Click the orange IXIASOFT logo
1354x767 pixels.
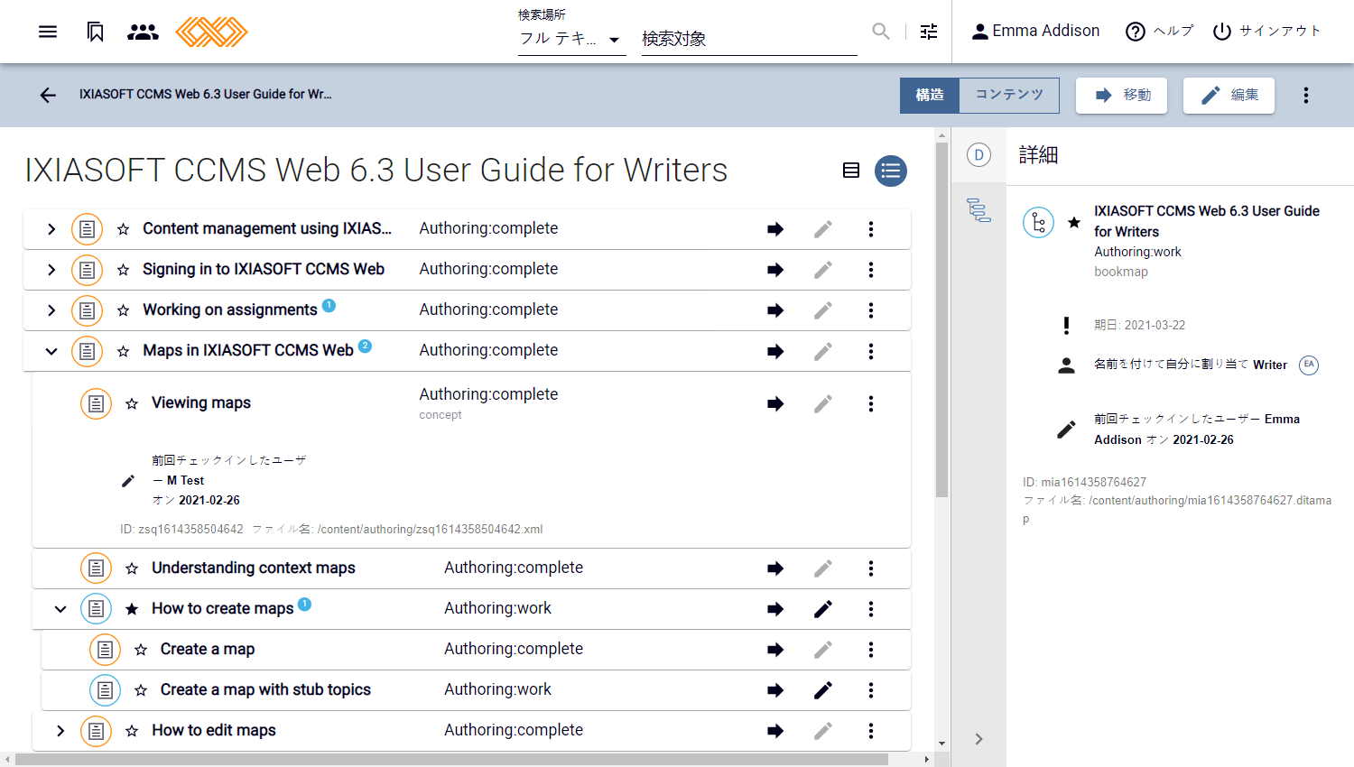tap(211, 32)
